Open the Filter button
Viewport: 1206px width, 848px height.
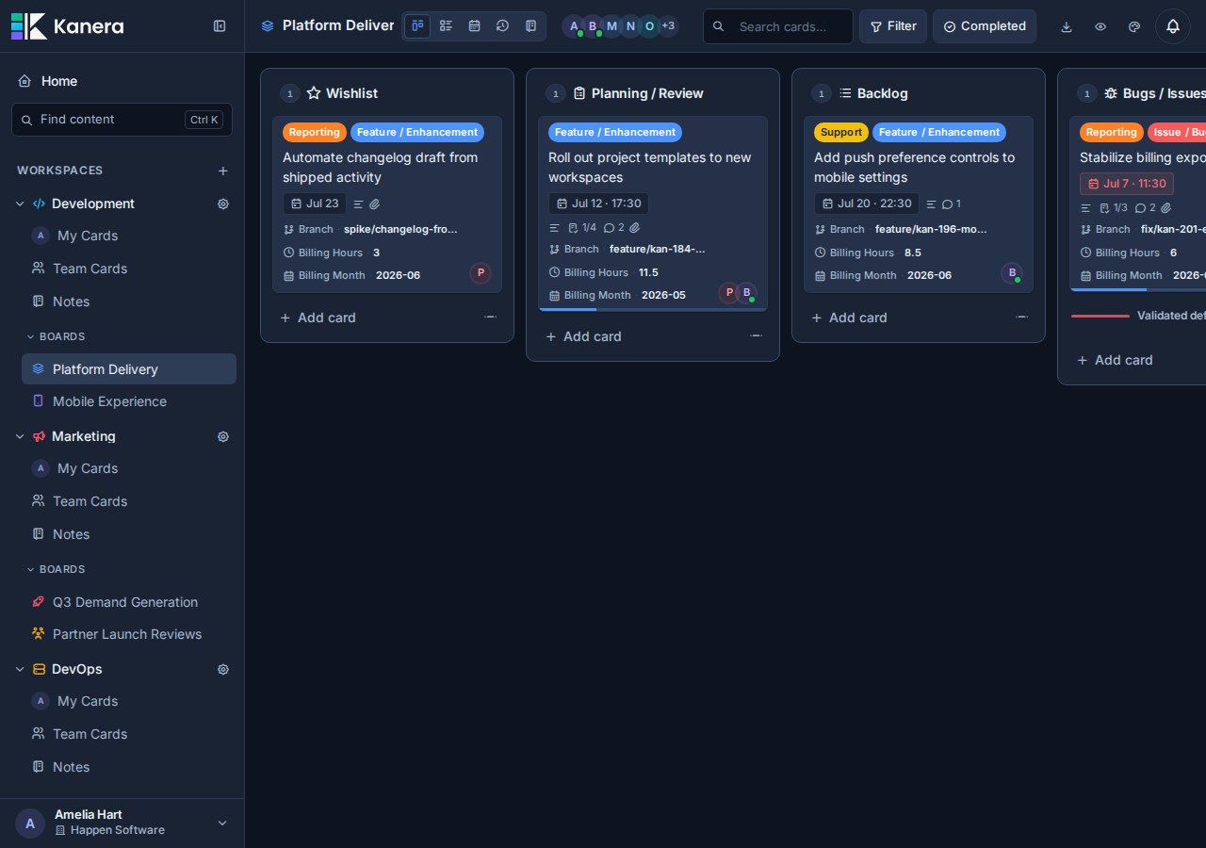tap(893, 26)
